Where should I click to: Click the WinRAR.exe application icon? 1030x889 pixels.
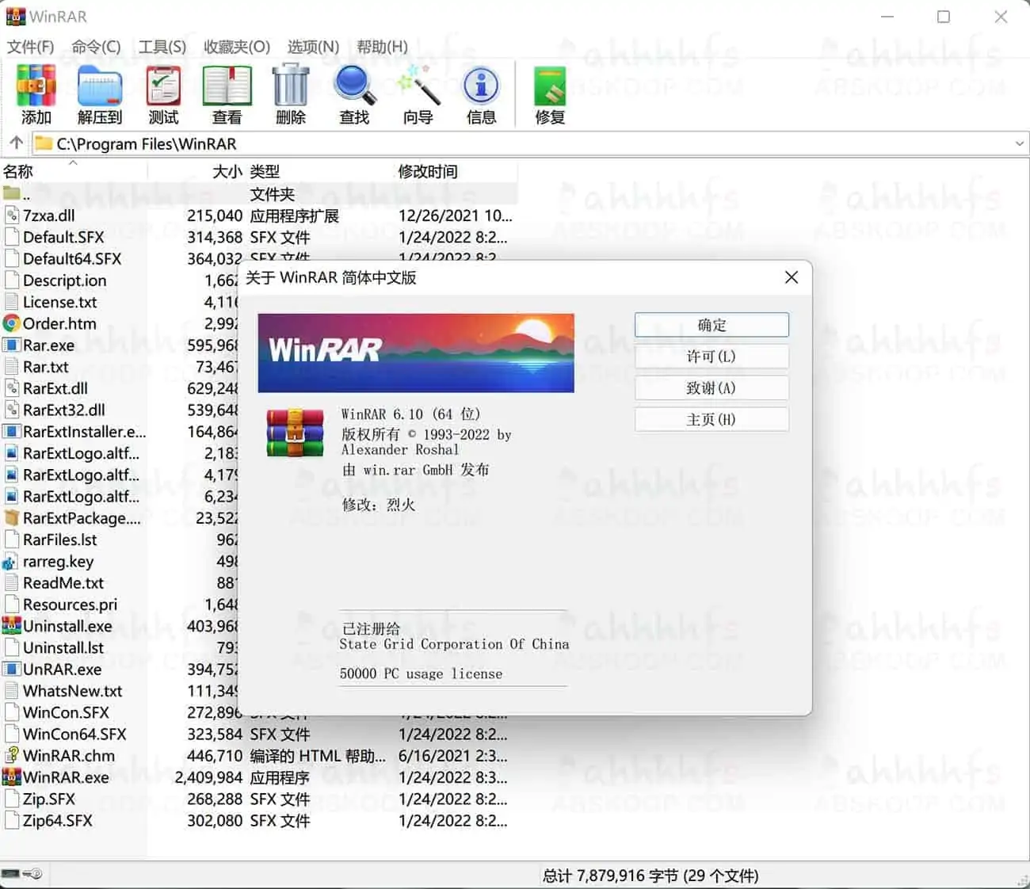11,777
